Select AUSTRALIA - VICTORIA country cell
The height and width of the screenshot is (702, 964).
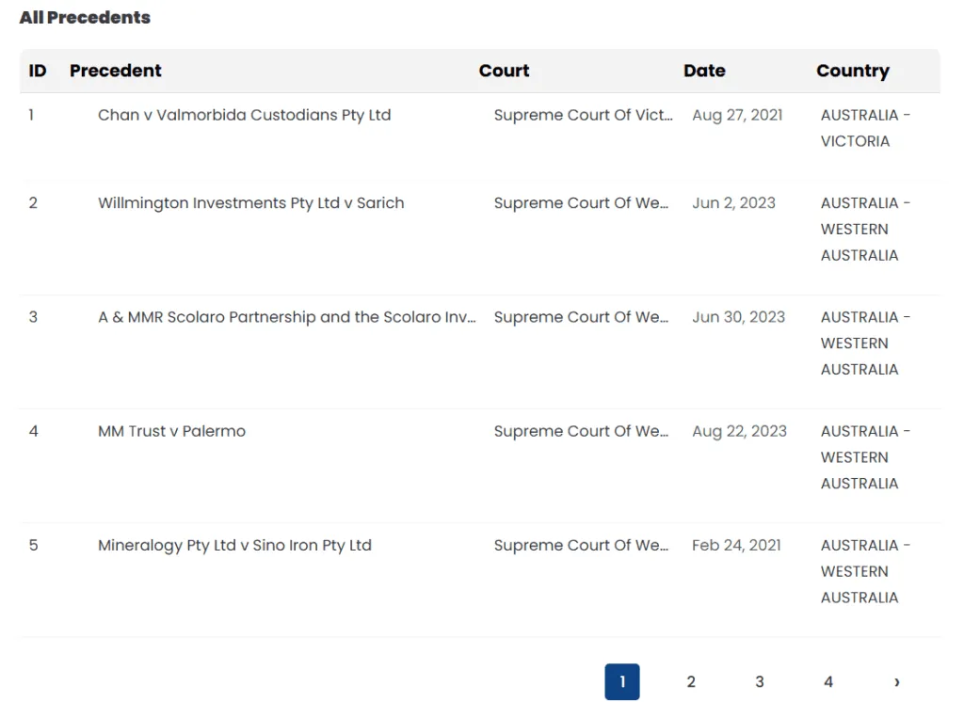[866, 128]
